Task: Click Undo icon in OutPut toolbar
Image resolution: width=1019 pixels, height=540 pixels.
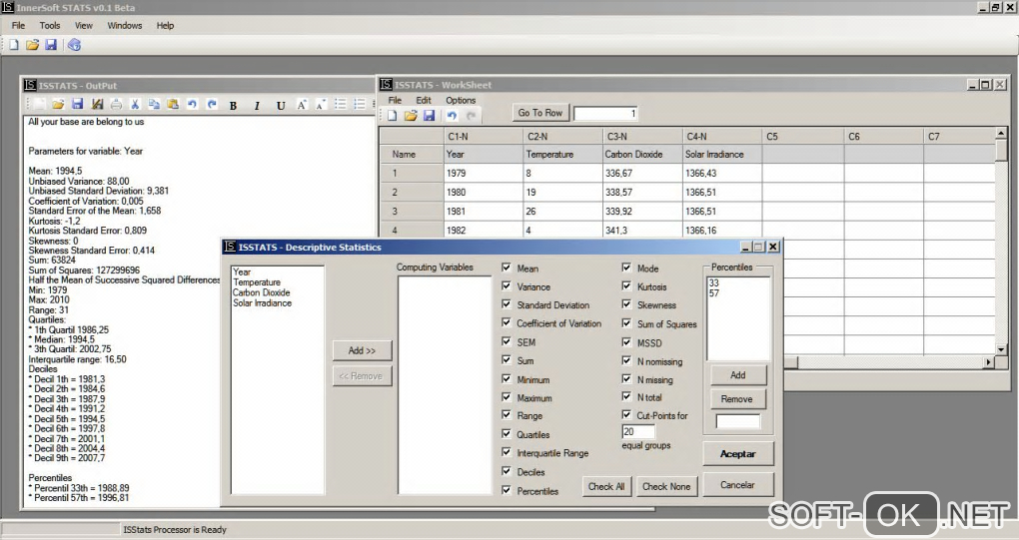Action: click(x=193, y=104)
